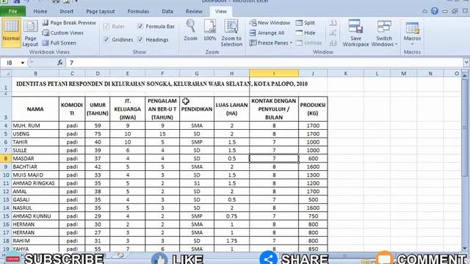Viewport: 470px width, 264px height.
Task: Switch to the Formulas tab
Action: (138, 12)
